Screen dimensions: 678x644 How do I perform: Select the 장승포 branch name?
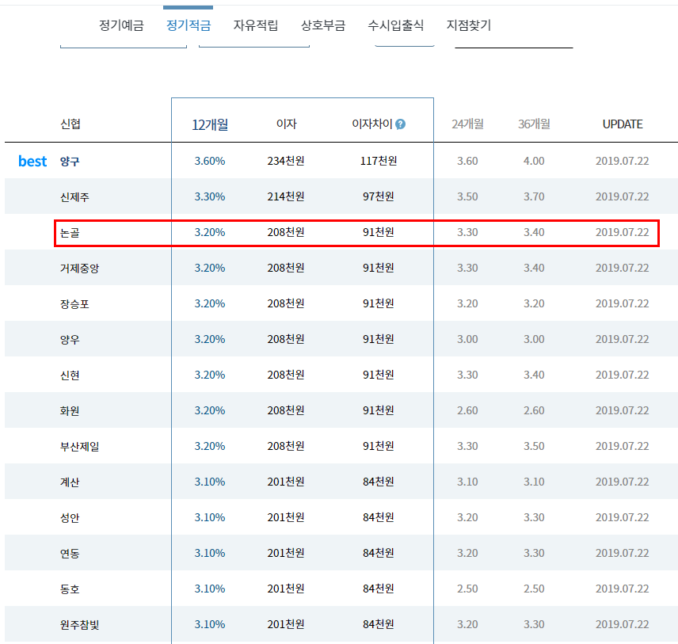point(74,304)
